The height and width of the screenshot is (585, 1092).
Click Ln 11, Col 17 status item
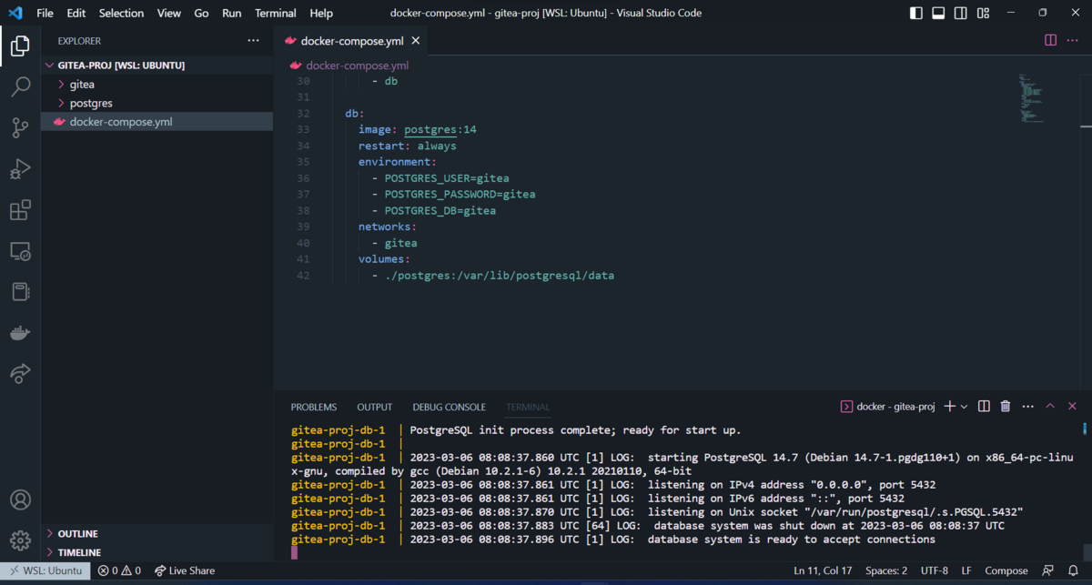point(823,571)
